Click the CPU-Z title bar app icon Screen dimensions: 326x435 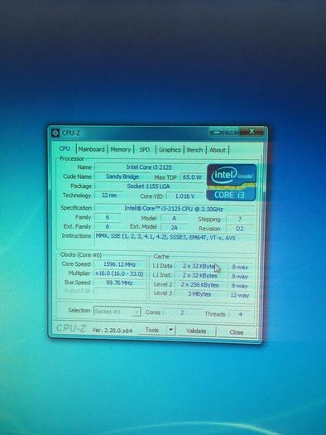[55, 133]
